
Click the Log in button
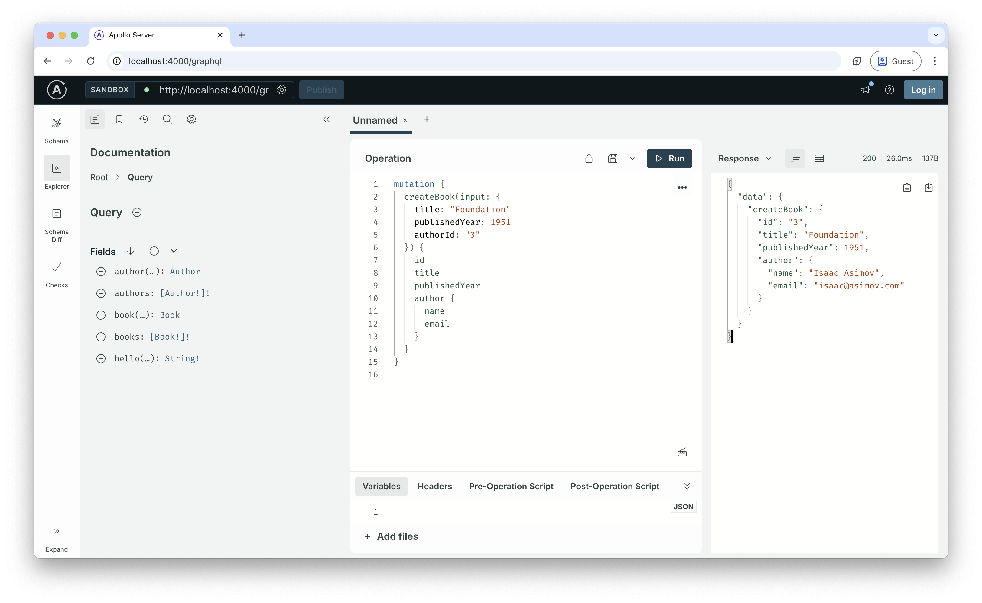[x=923, y=90]
